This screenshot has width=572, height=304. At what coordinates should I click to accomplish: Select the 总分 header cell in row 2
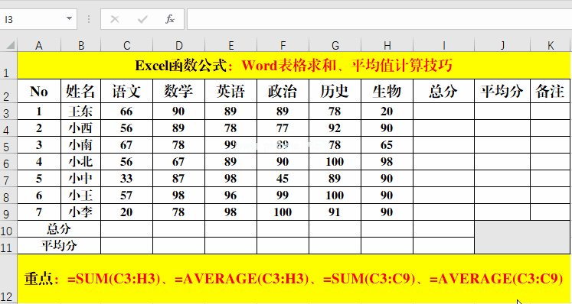click(443, 91)
